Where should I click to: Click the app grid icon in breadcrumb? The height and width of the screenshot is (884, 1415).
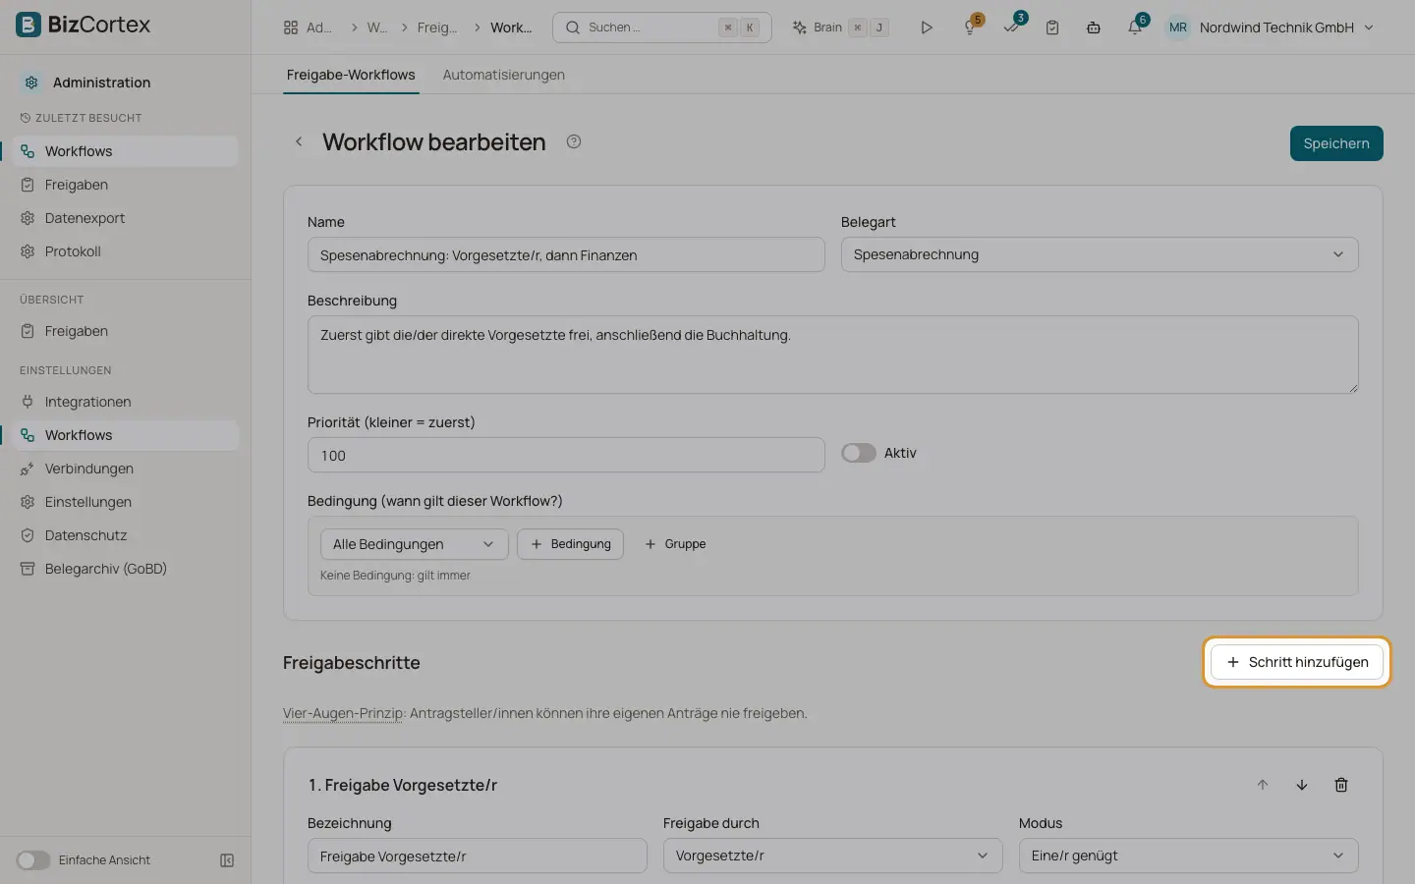click(291, 28)
